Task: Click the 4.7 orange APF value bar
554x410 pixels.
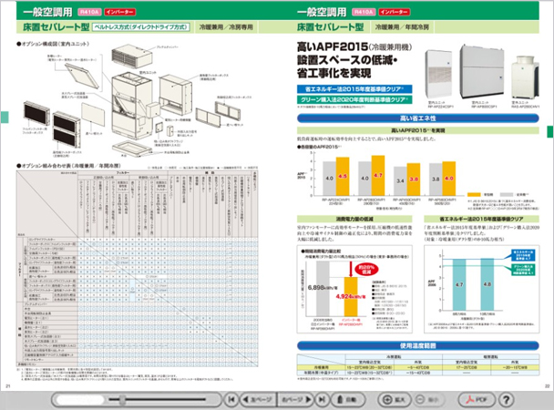Action: pyautogui.click(x=378, y=176)
